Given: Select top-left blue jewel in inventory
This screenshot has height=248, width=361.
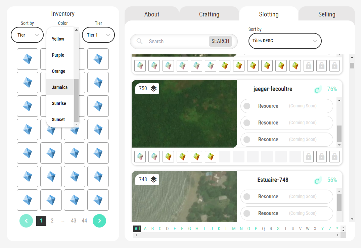Looking at the screenshot, I should (x=28, y=59).
